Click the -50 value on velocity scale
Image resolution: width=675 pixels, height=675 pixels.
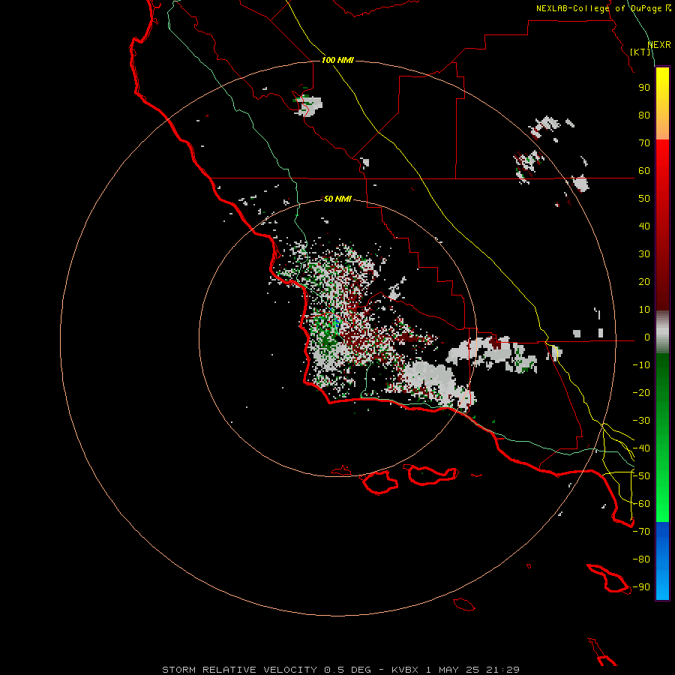[641, 476]
